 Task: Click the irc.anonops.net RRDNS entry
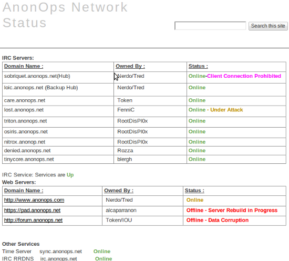(58, 258)
